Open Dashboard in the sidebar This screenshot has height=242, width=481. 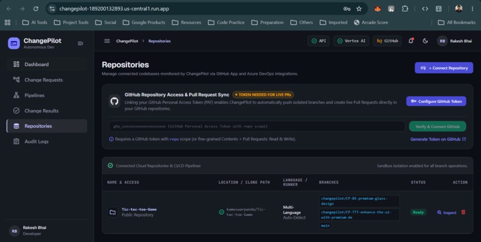(x=47, y=64)
